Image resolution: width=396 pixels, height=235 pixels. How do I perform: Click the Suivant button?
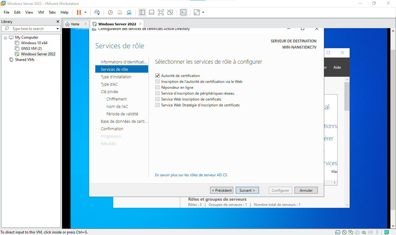pyautogui.click(x=247, y=190)
